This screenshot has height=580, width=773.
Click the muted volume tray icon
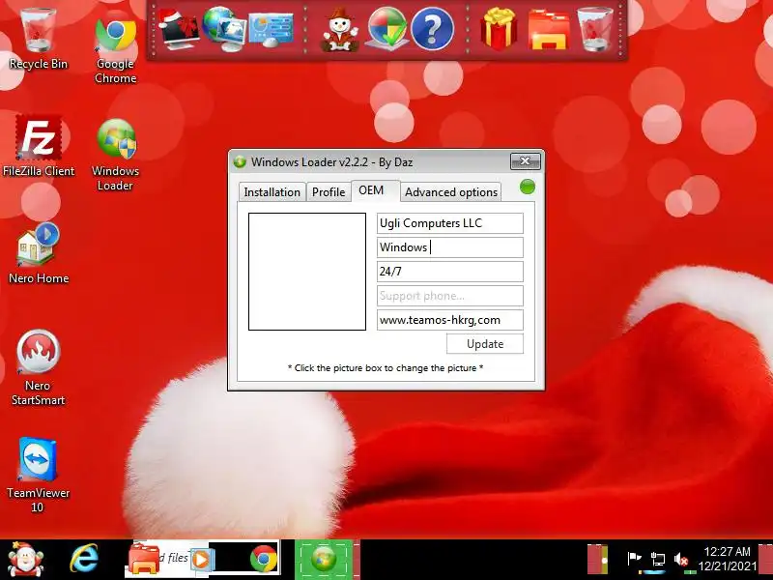click(681, 560)
